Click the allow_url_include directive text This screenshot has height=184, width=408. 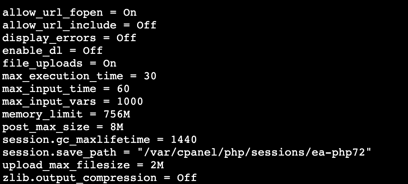pos(59,25)
